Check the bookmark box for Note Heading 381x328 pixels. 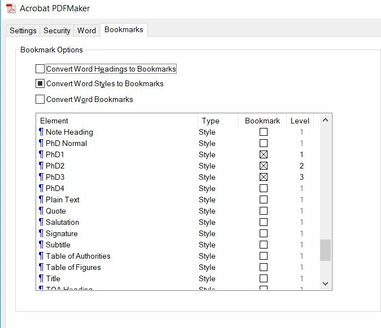264,132
